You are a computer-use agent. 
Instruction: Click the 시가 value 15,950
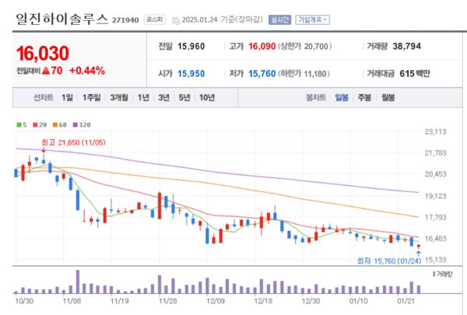(x=191, y=74)
